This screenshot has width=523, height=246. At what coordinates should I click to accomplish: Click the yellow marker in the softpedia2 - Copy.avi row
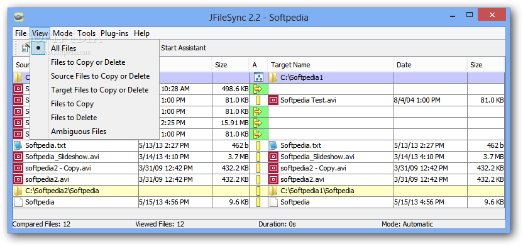coord(258,168)
